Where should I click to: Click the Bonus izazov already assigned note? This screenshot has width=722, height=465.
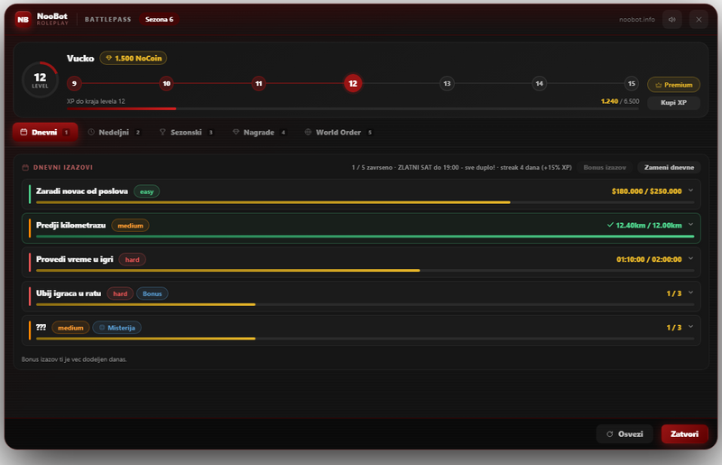click(x=74, y=359)
